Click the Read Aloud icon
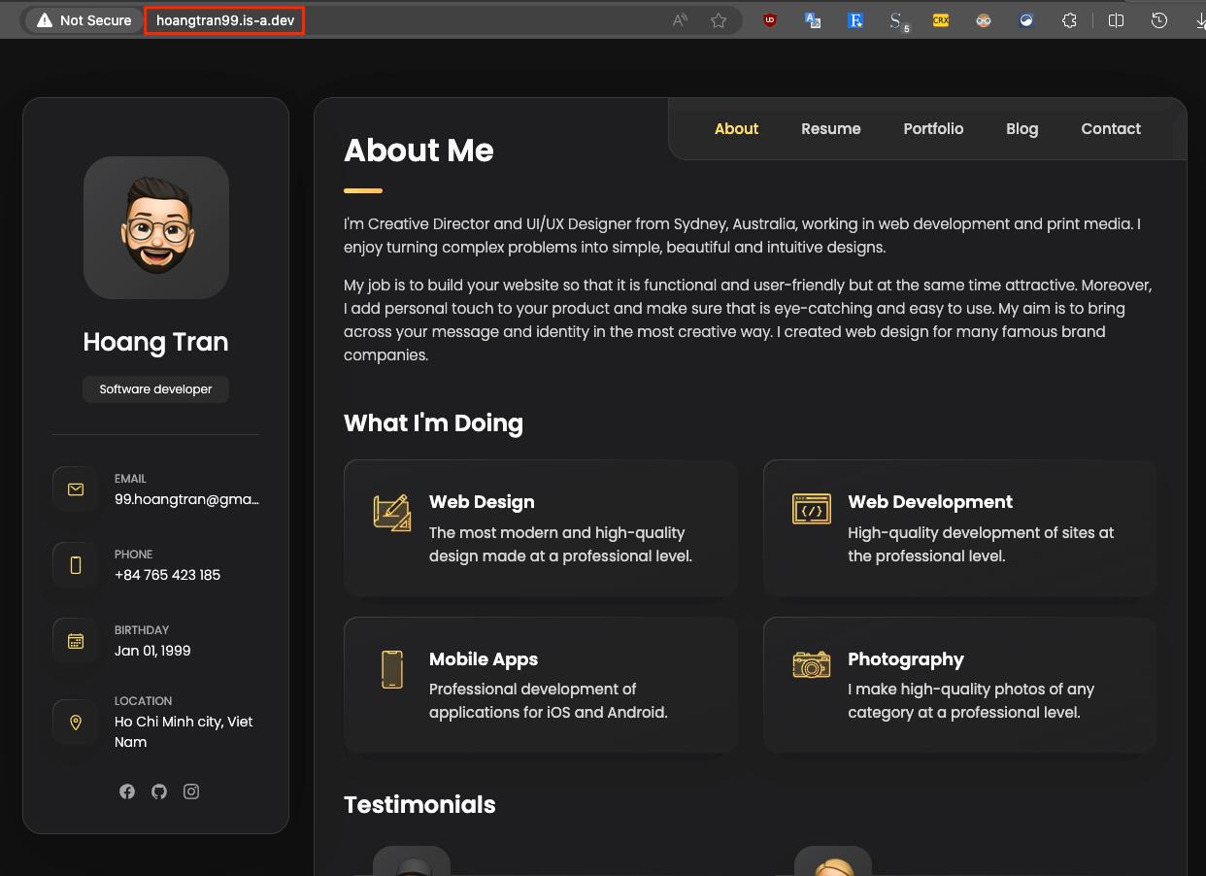The width and height of the screenshot is (1206, 876). (x=680, y=20)
